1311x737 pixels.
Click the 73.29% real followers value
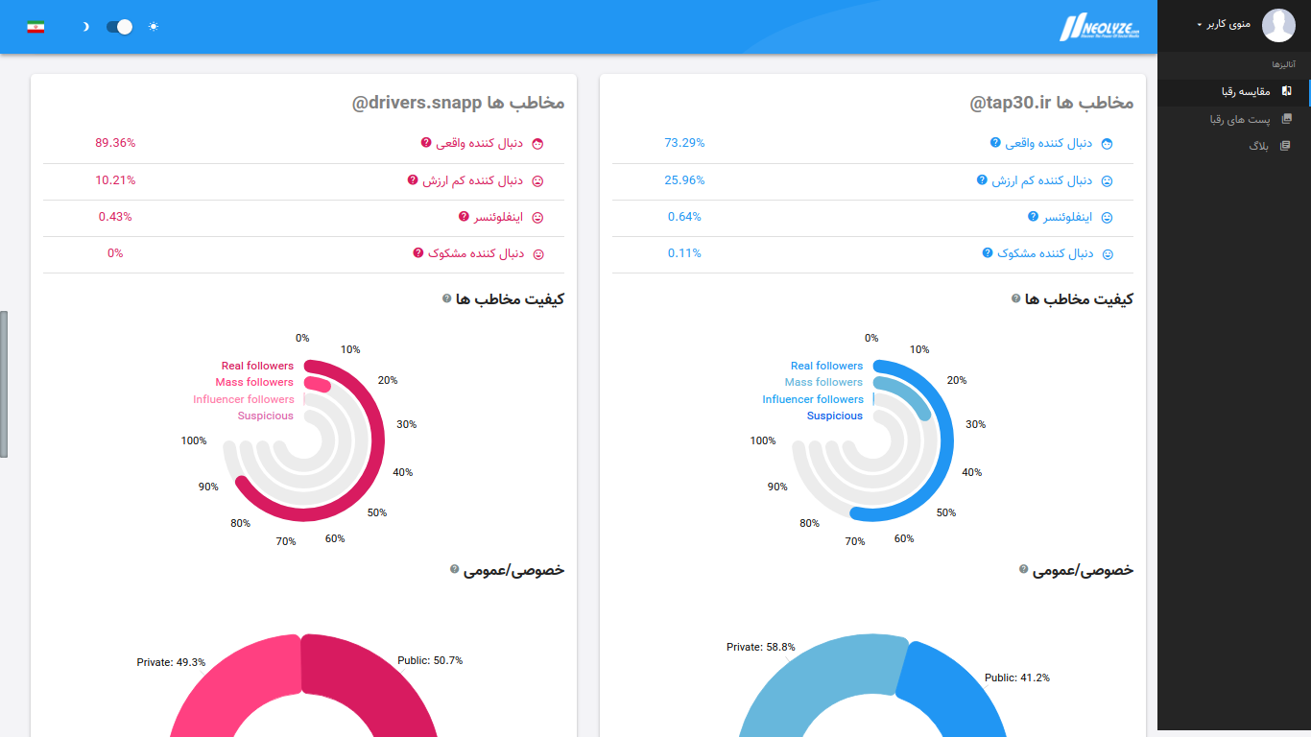tap(684, 143)
